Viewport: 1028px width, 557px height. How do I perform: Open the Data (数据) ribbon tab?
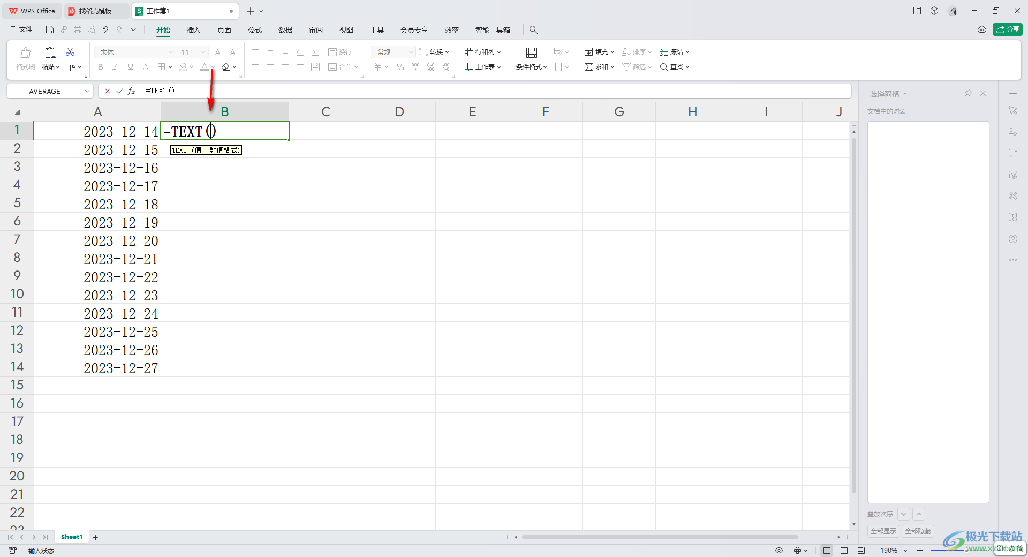coord(285,30)
